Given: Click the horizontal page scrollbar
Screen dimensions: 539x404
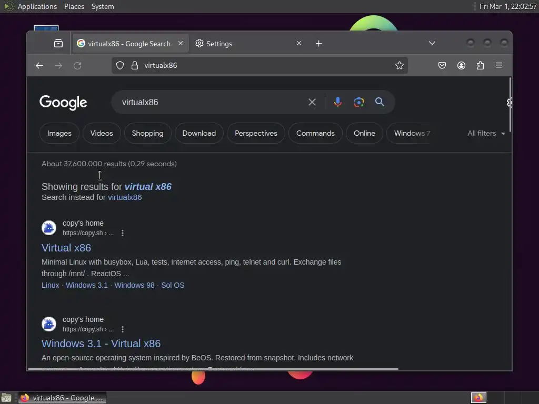Looking at the screenshot, I should pyautogui.click(x=213, y=369).
